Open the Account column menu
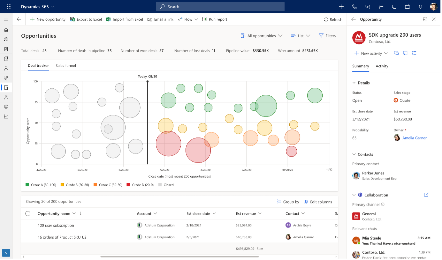Viewport: 442px width, 260px height. pyautogui.click(x=155, y=213)
